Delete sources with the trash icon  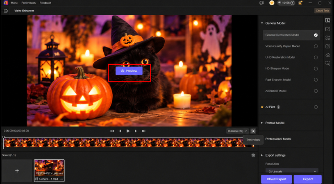(253, 155)
